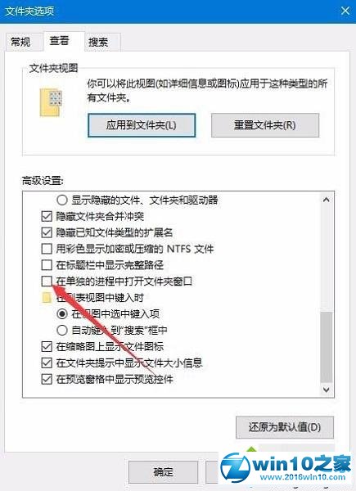Uncheck 隐藏文件夹合并冲突 checkbox
The height and width of the screenshot is (491, 356).
click(47, 216)
